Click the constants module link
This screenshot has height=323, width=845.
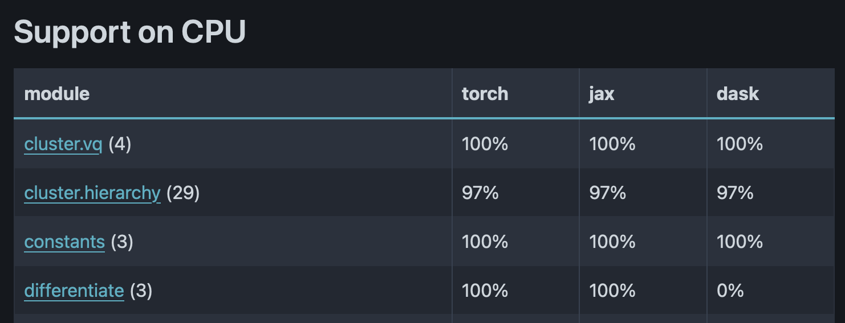point(64,242)
